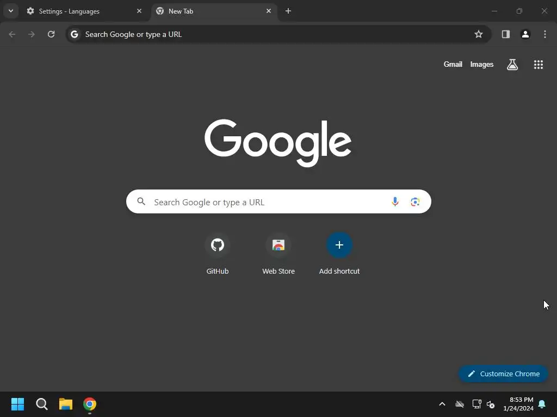Open the GitHub shortcut
Screen dimensions: 557x417
218,254
